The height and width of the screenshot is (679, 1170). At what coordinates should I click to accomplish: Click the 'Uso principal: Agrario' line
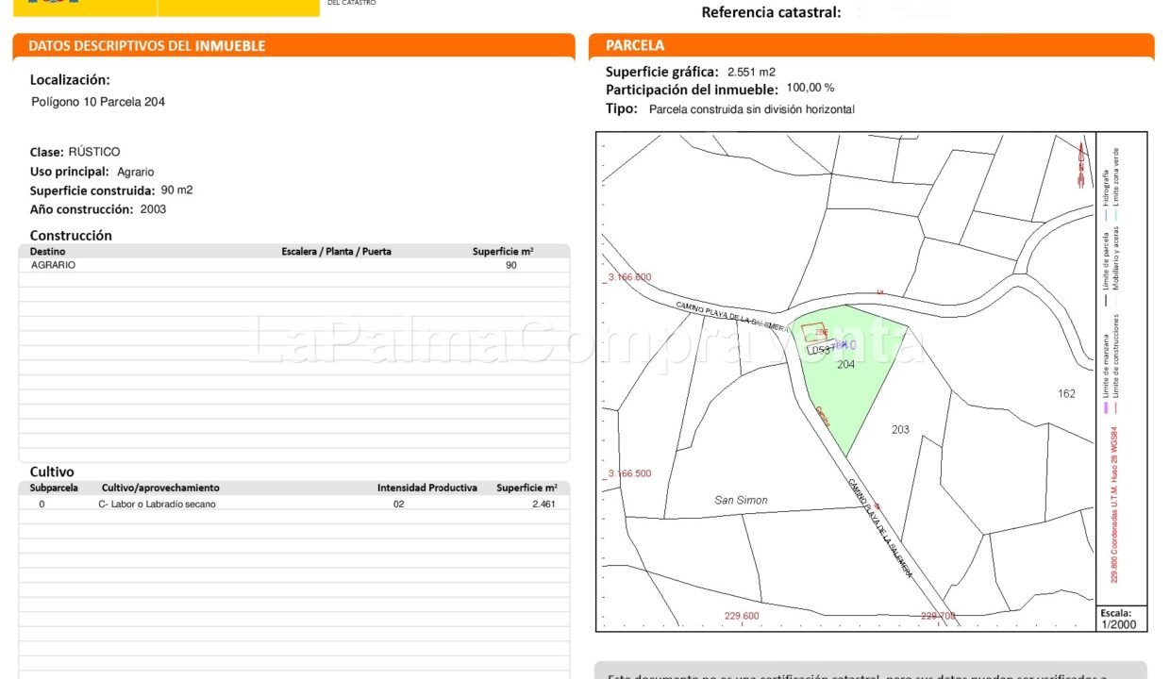pyautogui.click(x=92, y=172)
